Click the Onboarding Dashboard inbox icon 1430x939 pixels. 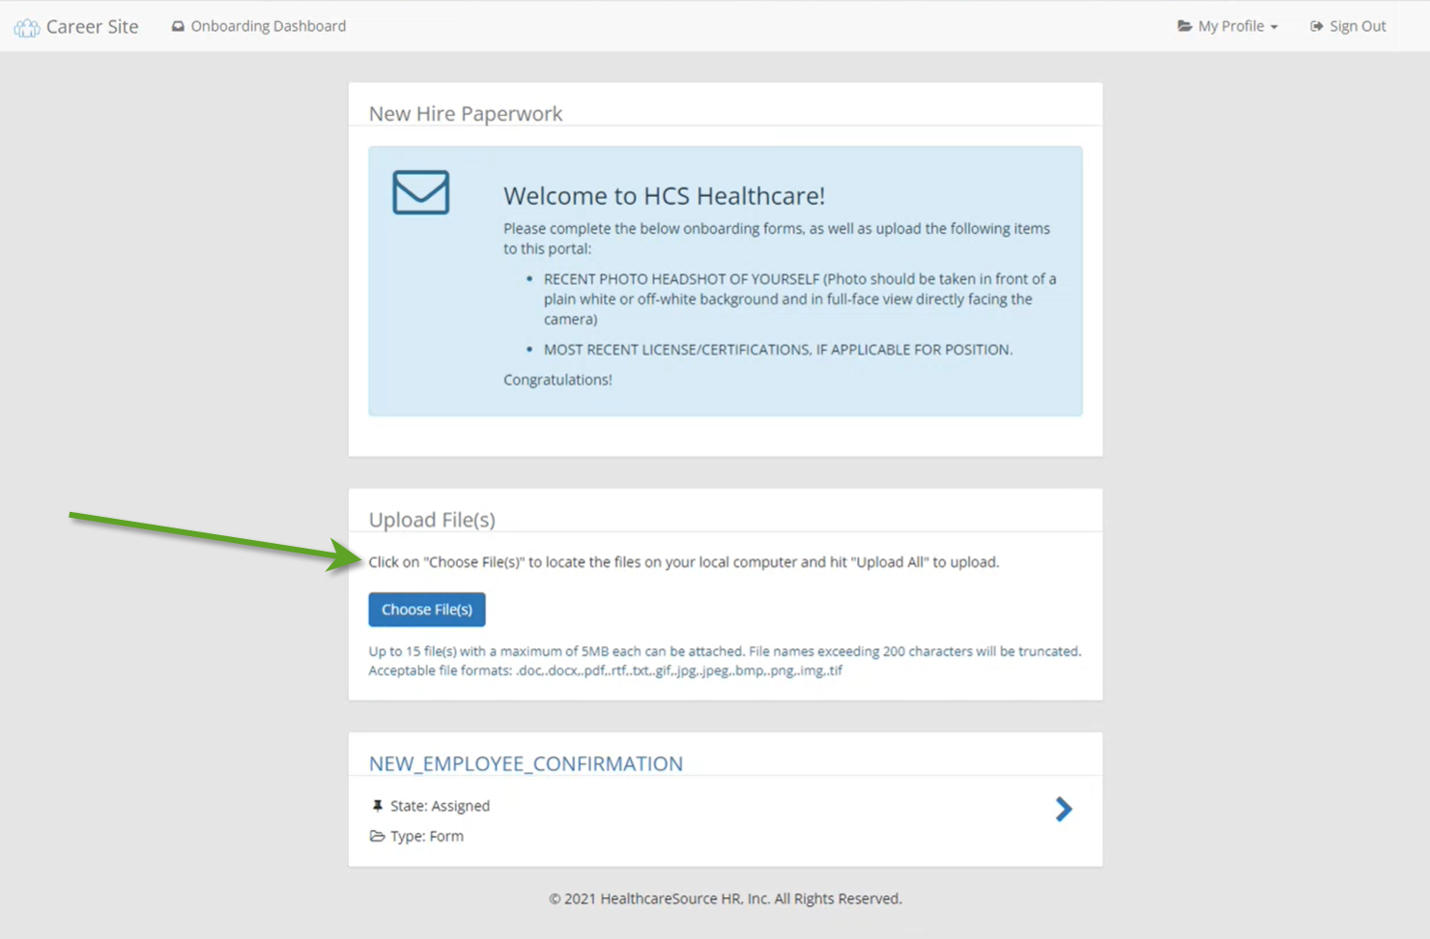[178, 27]
